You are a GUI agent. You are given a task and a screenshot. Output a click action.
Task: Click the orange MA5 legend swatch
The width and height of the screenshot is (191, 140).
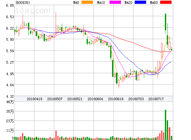coord(87,2)
